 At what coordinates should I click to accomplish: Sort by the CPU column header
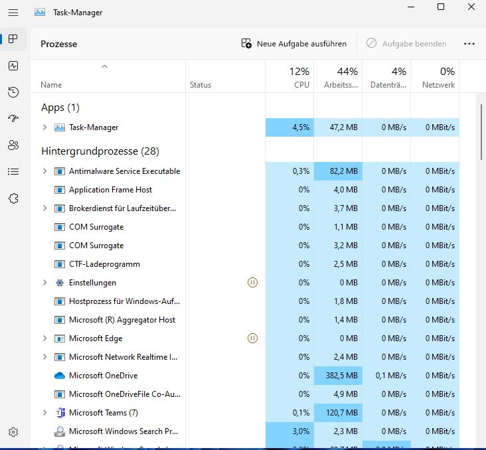click(x=289, y=76)
